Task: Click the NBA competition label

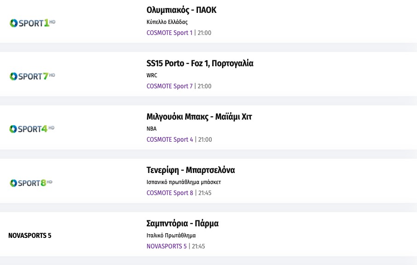Action: click(151, 129)
